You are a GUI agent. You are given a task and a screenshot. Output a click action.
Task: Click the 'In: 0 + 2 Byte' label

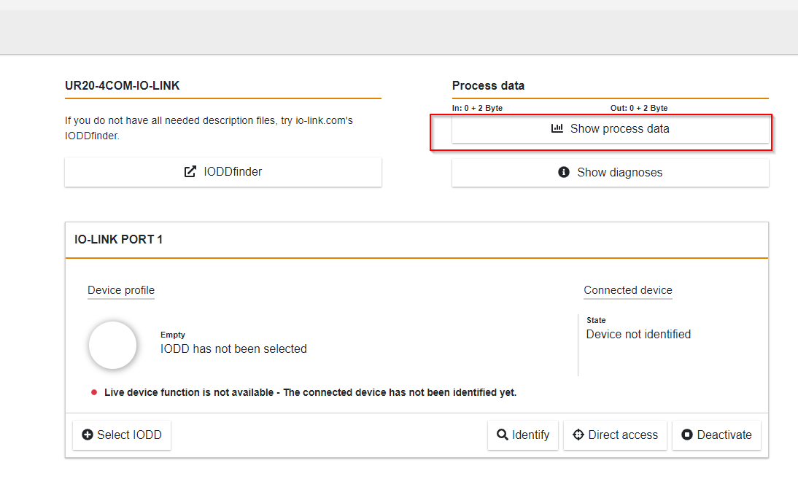[x=477, y=108]
